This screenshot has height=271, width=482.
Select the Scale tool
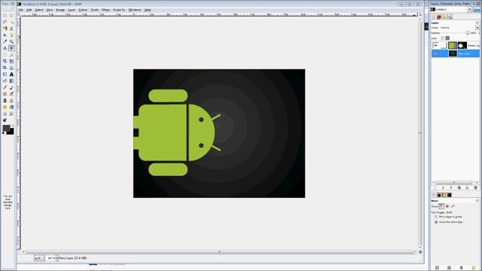11,61
